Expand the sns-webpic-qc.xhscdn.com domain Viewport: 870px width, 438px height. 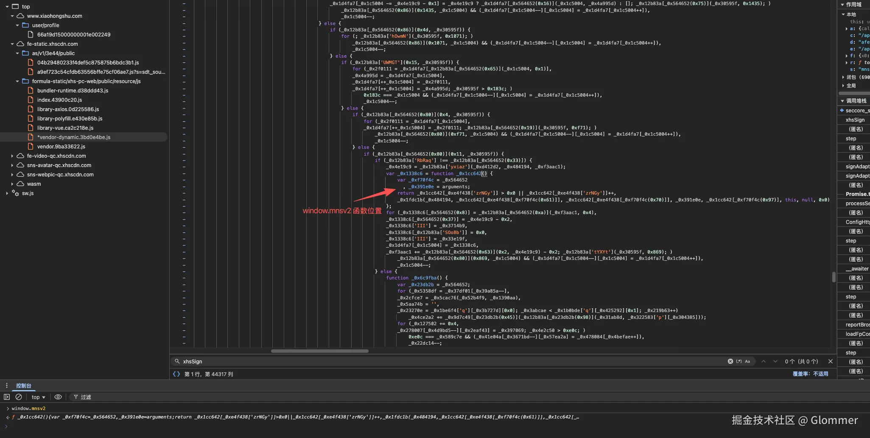click(12, 175)
